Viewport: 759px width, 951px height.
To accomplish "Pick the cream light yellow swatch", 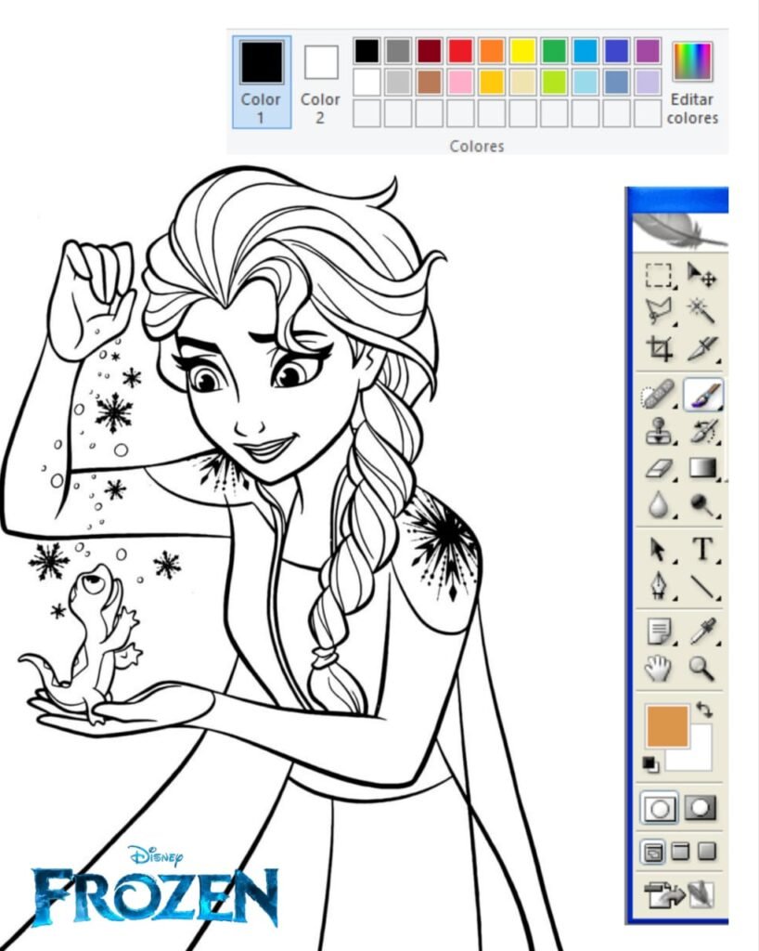I will click(522, 82).
